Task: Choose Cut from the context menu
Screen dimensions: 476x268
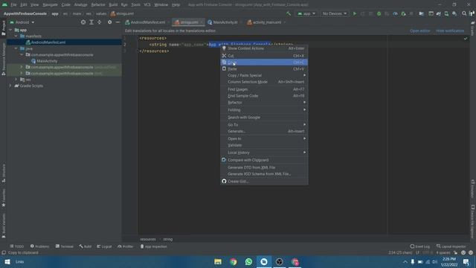Action: [x=264, y=56]
